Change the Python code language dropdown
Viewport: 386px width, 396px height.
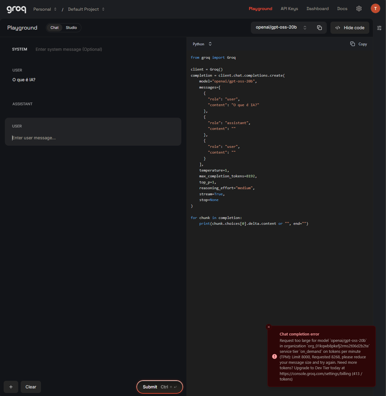point(202,44)
